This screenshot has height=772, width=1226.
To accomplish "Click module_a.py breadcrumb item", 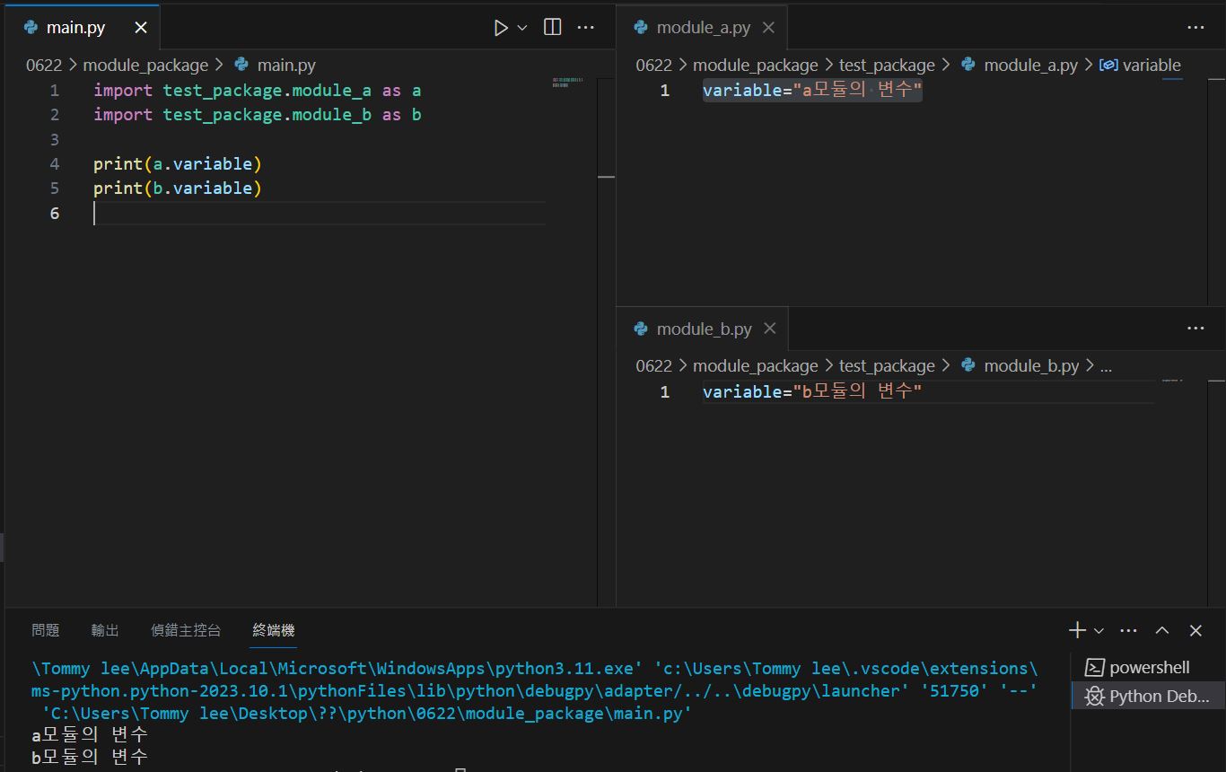I will [x=1030, y=66].
